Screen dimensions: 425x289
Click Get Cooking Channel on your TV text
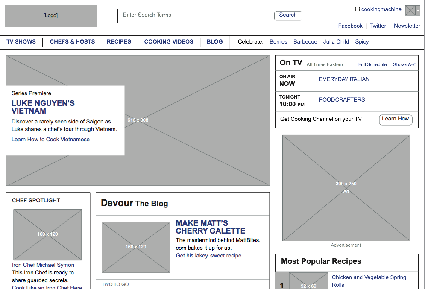click(321, 119)
